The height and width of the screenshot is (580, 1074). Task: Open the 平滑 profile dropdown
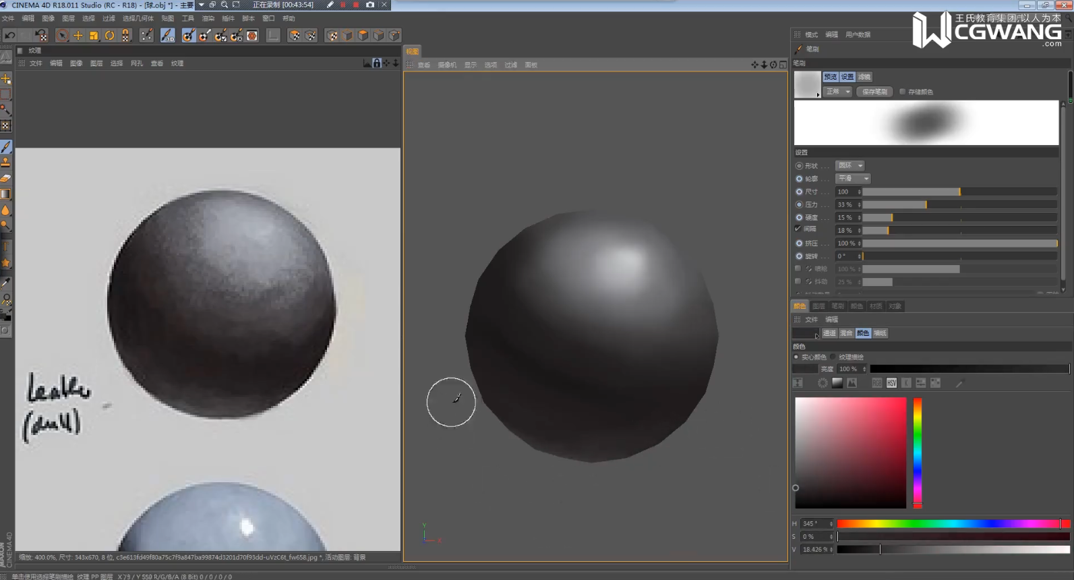(853, 178)
